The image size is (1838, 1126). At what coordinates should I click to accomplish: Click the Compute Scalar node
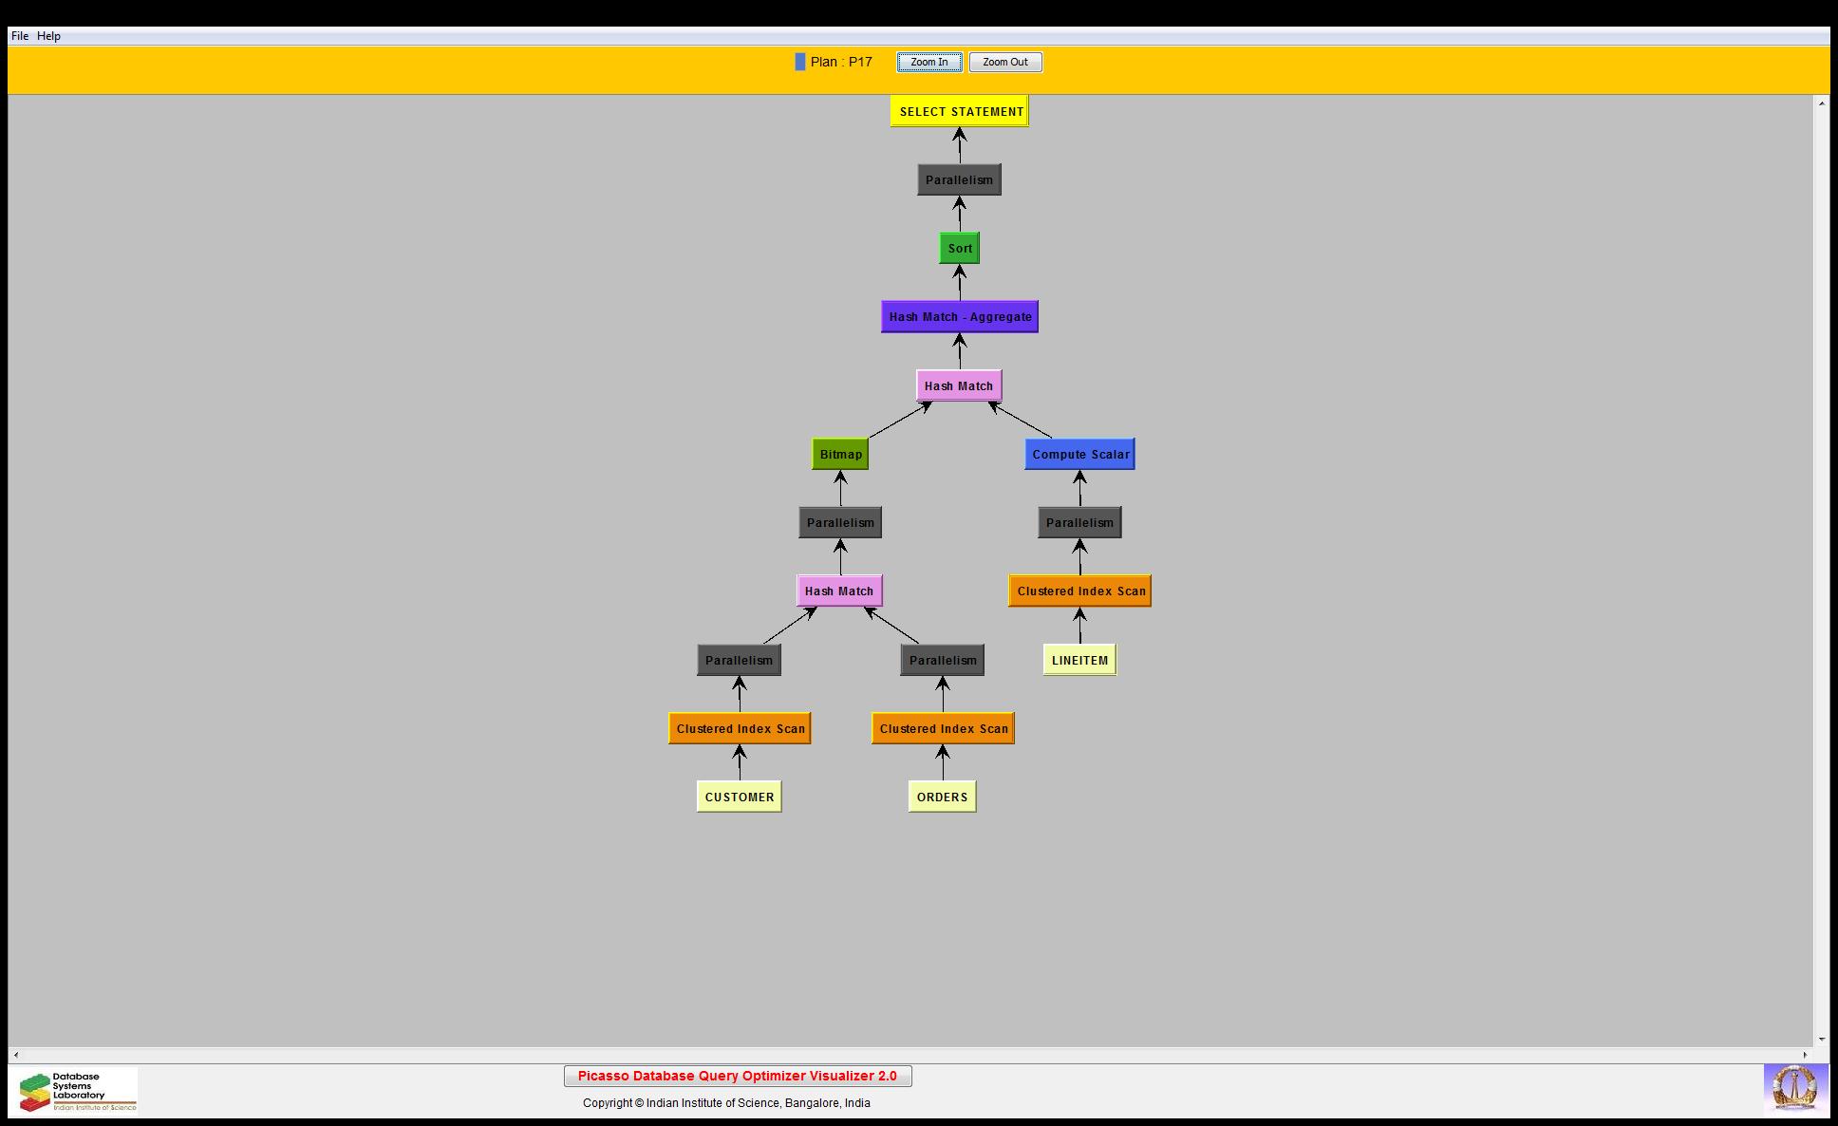click(1079, 454)
